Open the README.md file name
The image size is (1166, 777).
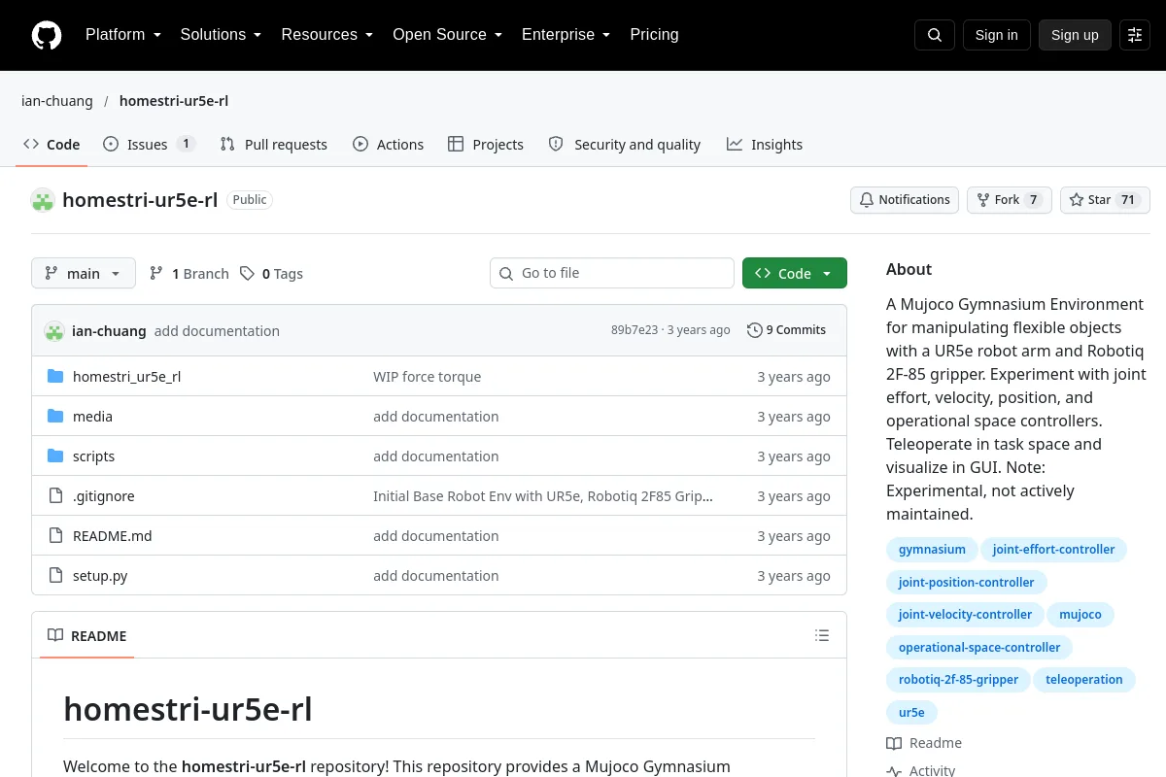pos(113,536)
